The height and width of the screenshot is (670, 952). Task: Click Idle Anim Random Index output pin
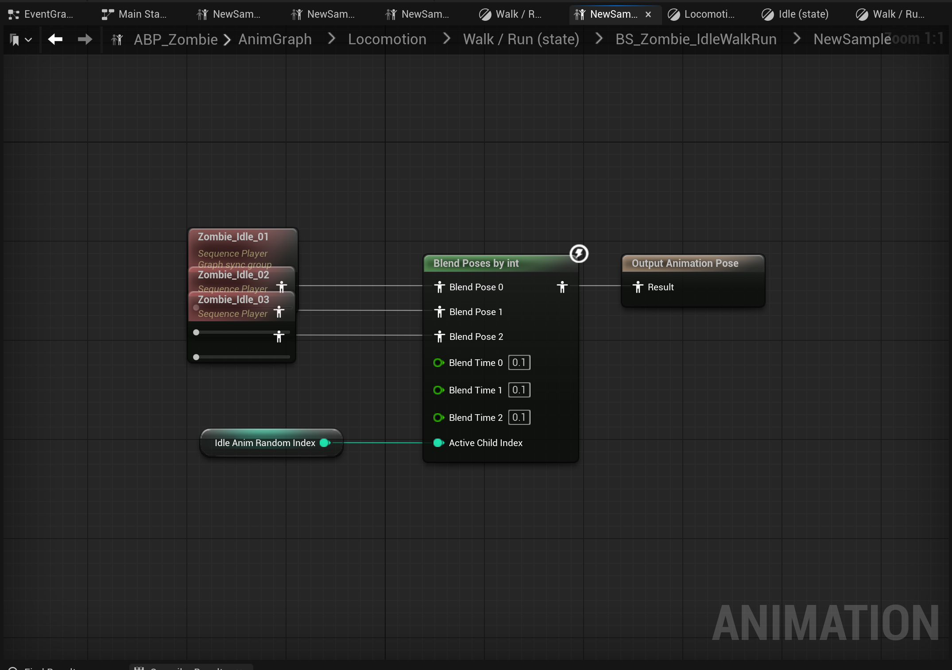click(325, 443)
